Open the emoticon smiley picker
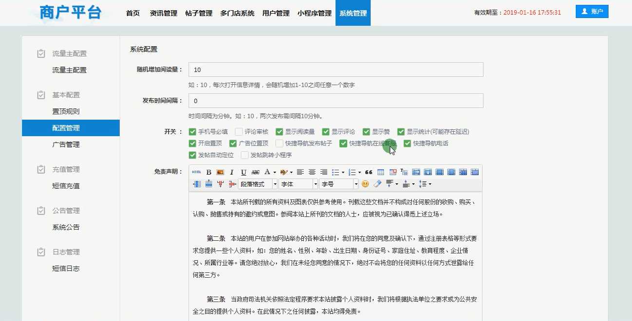 click(365, 184)
